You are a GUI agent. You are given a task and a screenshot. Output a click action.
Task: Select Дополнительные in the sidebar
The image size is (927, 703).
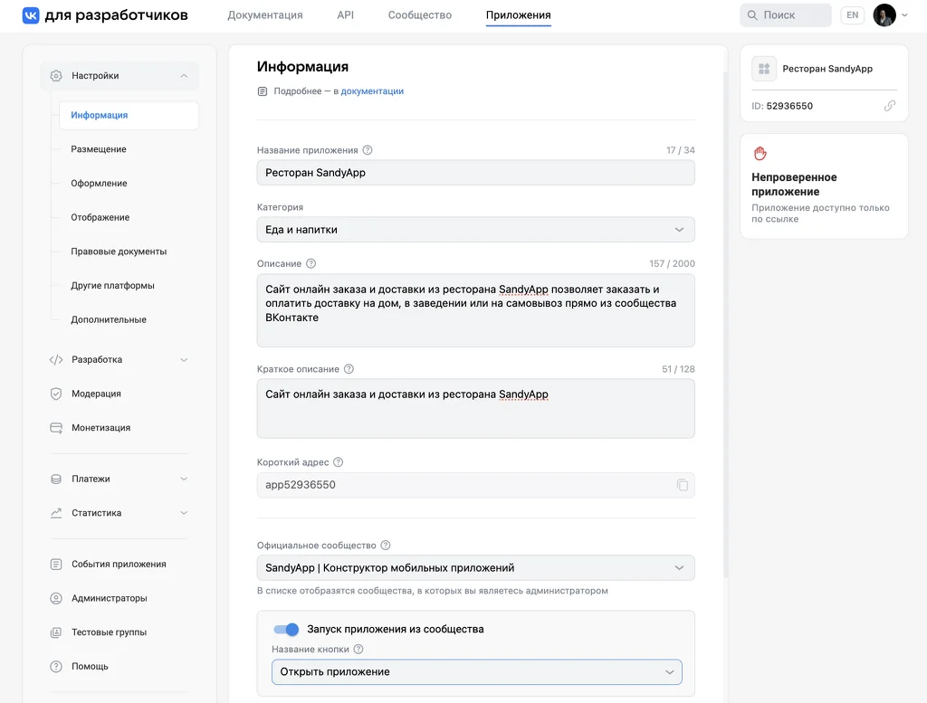[109, 319]
